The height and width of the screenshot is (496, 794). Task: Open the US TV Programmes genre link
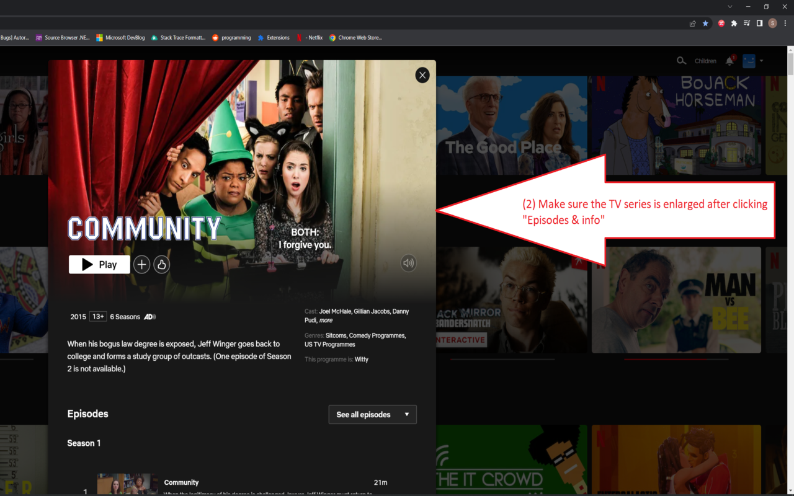pyautogui.click(x=330, y=344)
